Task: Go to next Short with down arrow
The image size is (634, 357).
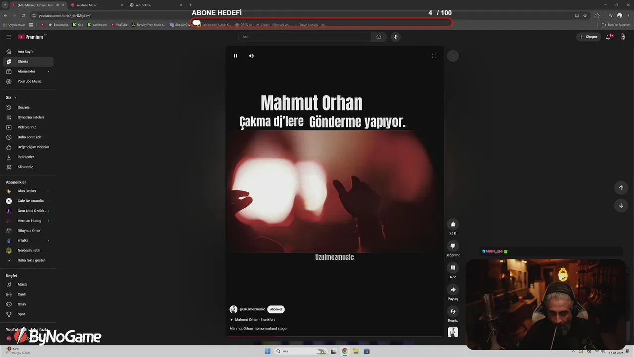Action: (x=621, y=205)
